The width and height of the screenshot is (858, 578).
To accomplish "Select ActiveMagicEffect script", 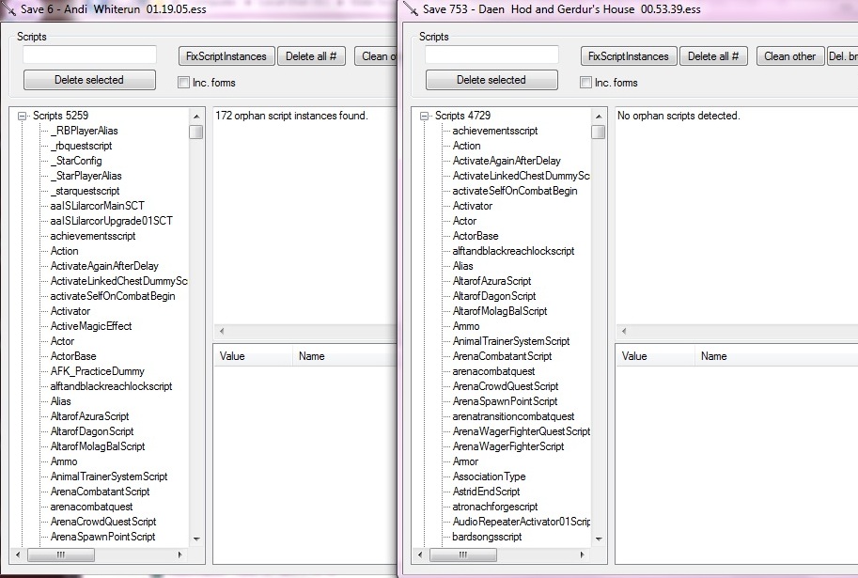I will pos(91,326).
